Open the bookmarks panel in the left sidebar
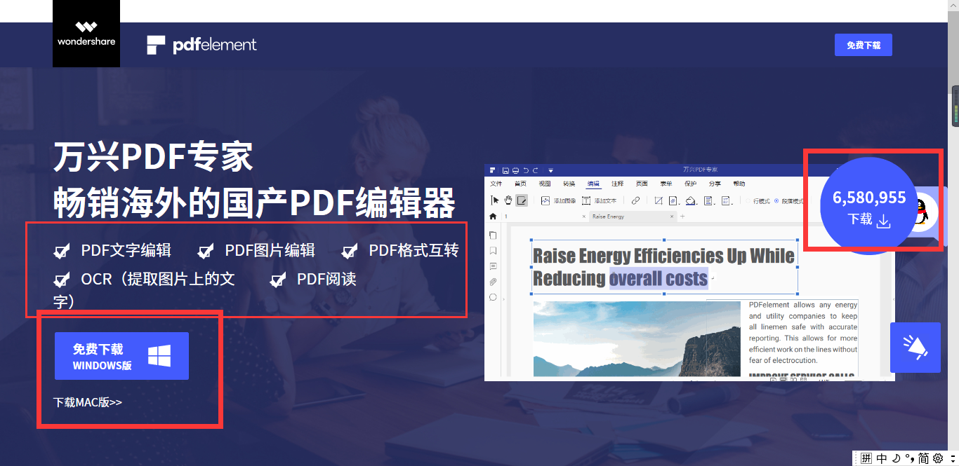959x466 pixels. point(493,251)
